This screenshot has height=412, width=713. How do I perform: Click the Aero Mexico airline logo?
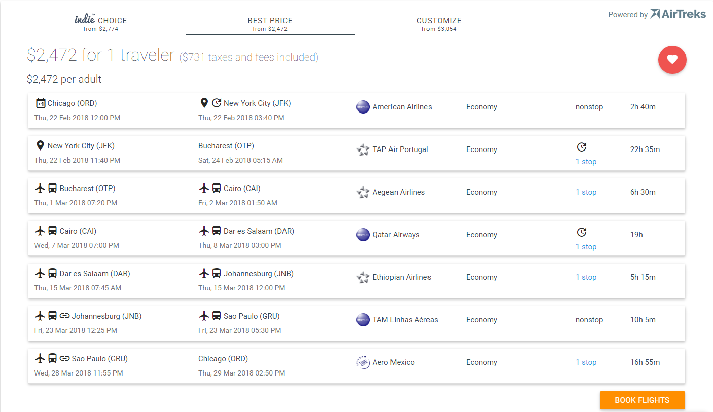(363, 362)
